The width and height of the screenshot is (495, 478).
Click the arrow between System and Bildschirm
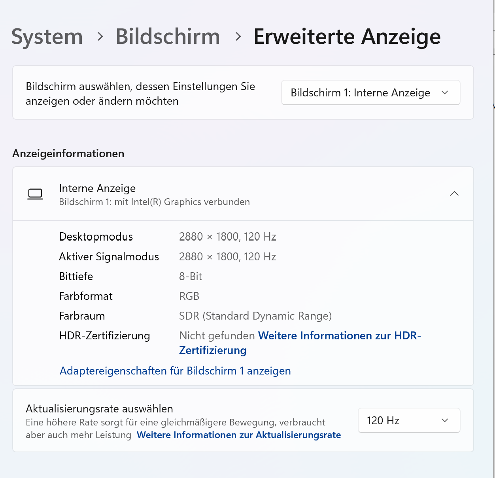click(x=100, y=37)
